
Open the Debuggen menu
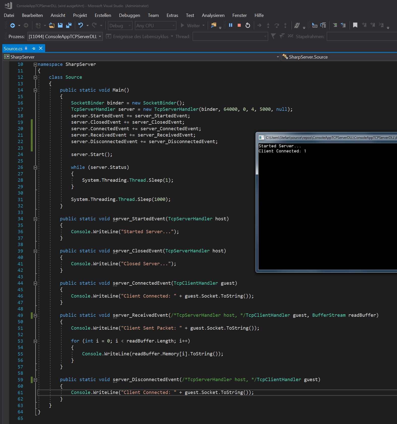pos(130,15)
